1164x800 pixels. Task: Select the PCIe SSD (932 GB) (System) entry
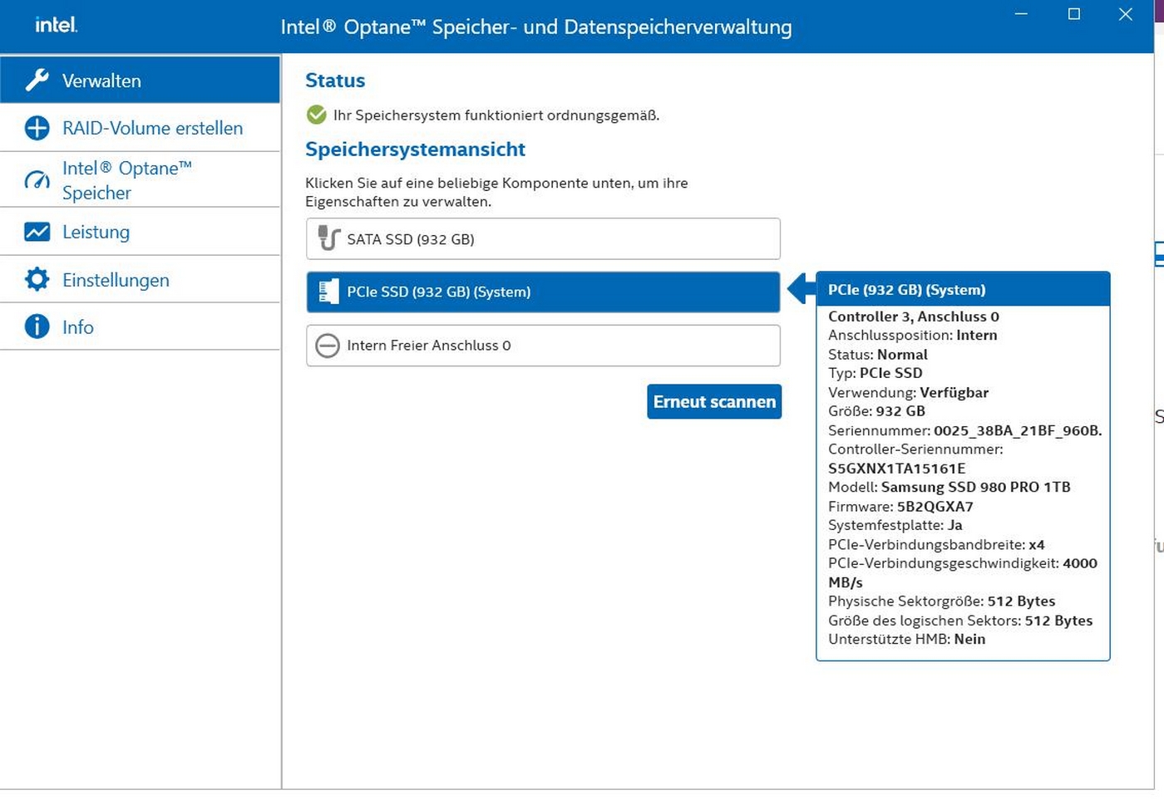click(x=543, y=292)
